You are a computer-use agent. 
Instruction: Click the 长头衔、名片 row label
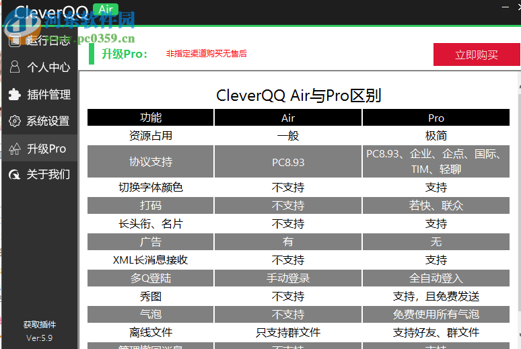pos(151,223)
